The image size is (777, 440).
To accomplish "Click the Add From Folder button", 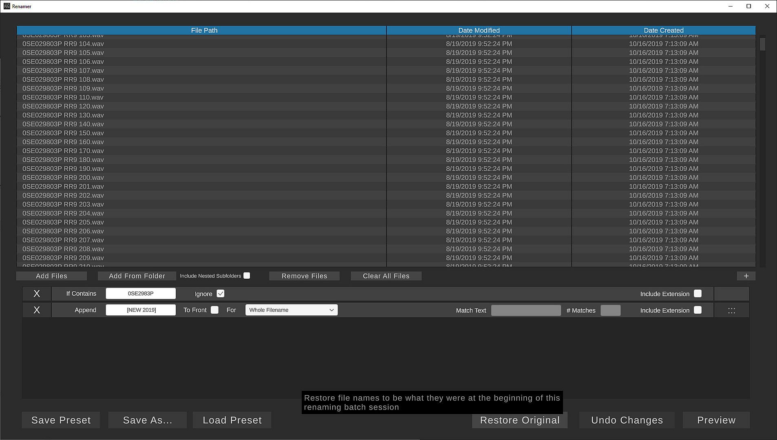I will tap(137, 276).
